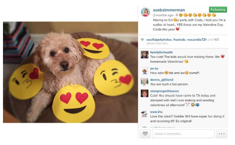Click the location pin icon
This screenshot has width=235, height=145.
pos(177,15)
